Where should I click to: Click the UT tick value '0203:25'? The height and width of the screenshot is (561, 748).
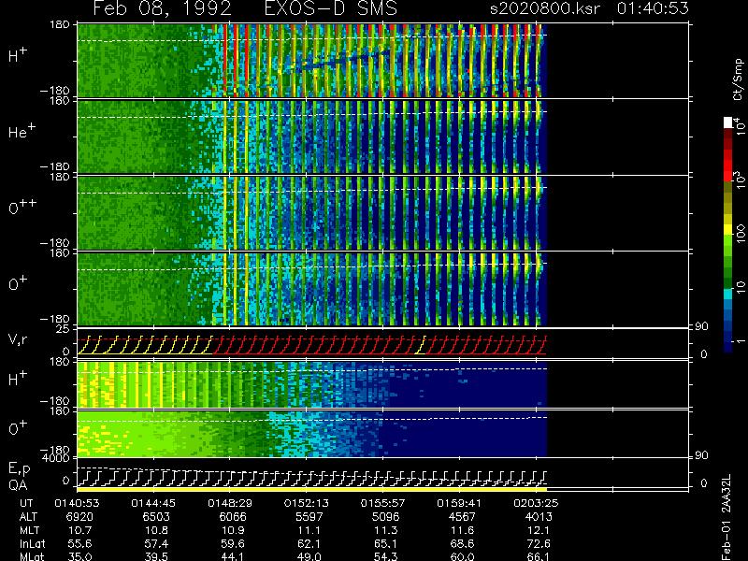(x=536, y=503)
